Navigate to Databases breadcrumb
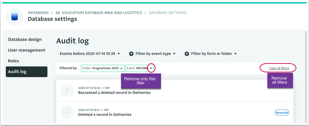The image size is (309, 126). (38, 13)
